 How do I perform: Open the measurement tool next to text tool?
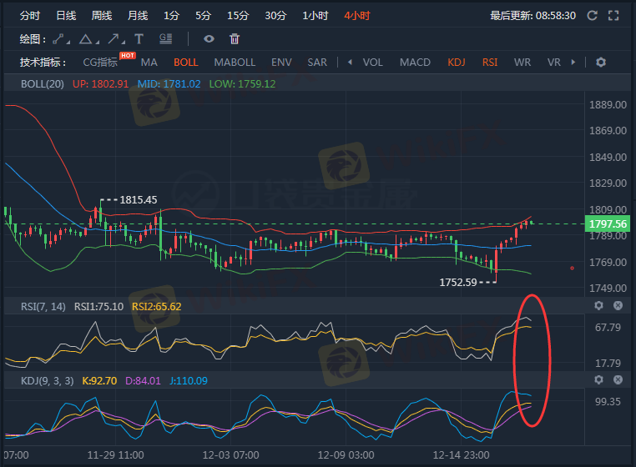tap(165, 38)
